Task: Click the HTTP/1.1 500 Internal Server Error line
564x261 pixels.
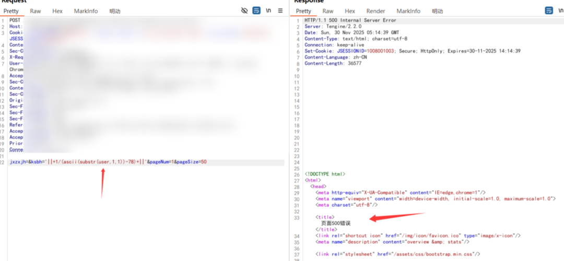Action: [350, 20]
